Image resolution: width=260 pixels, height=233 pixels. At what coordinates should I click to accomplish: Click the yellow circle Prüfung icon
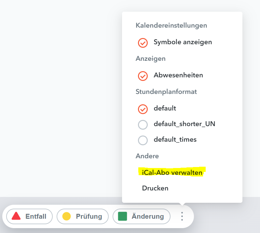(67, 216)
